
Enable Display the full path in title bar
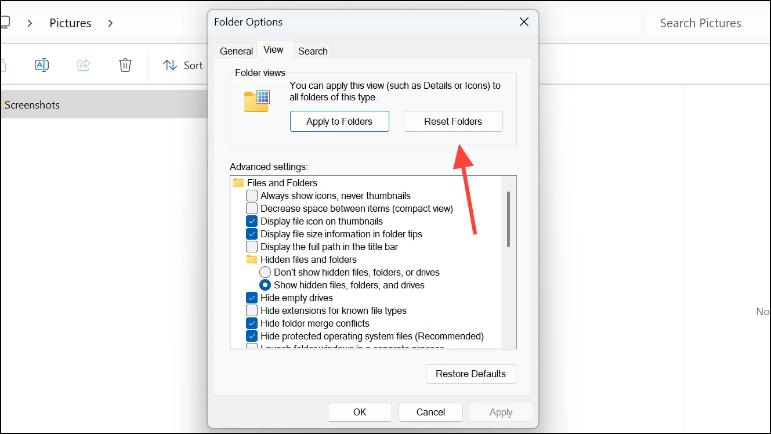252,247
